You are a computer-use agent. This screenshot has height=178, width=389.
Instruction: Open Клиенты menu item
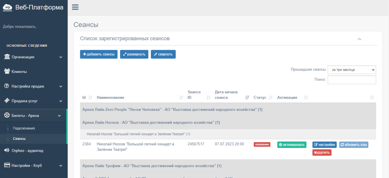19,72
